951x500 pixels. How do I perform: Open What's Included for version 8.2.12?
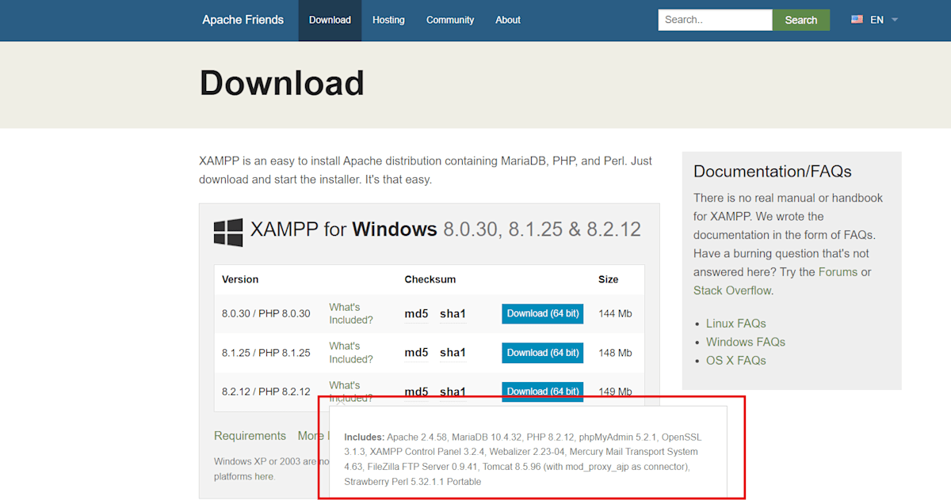[x=351, y=391]
